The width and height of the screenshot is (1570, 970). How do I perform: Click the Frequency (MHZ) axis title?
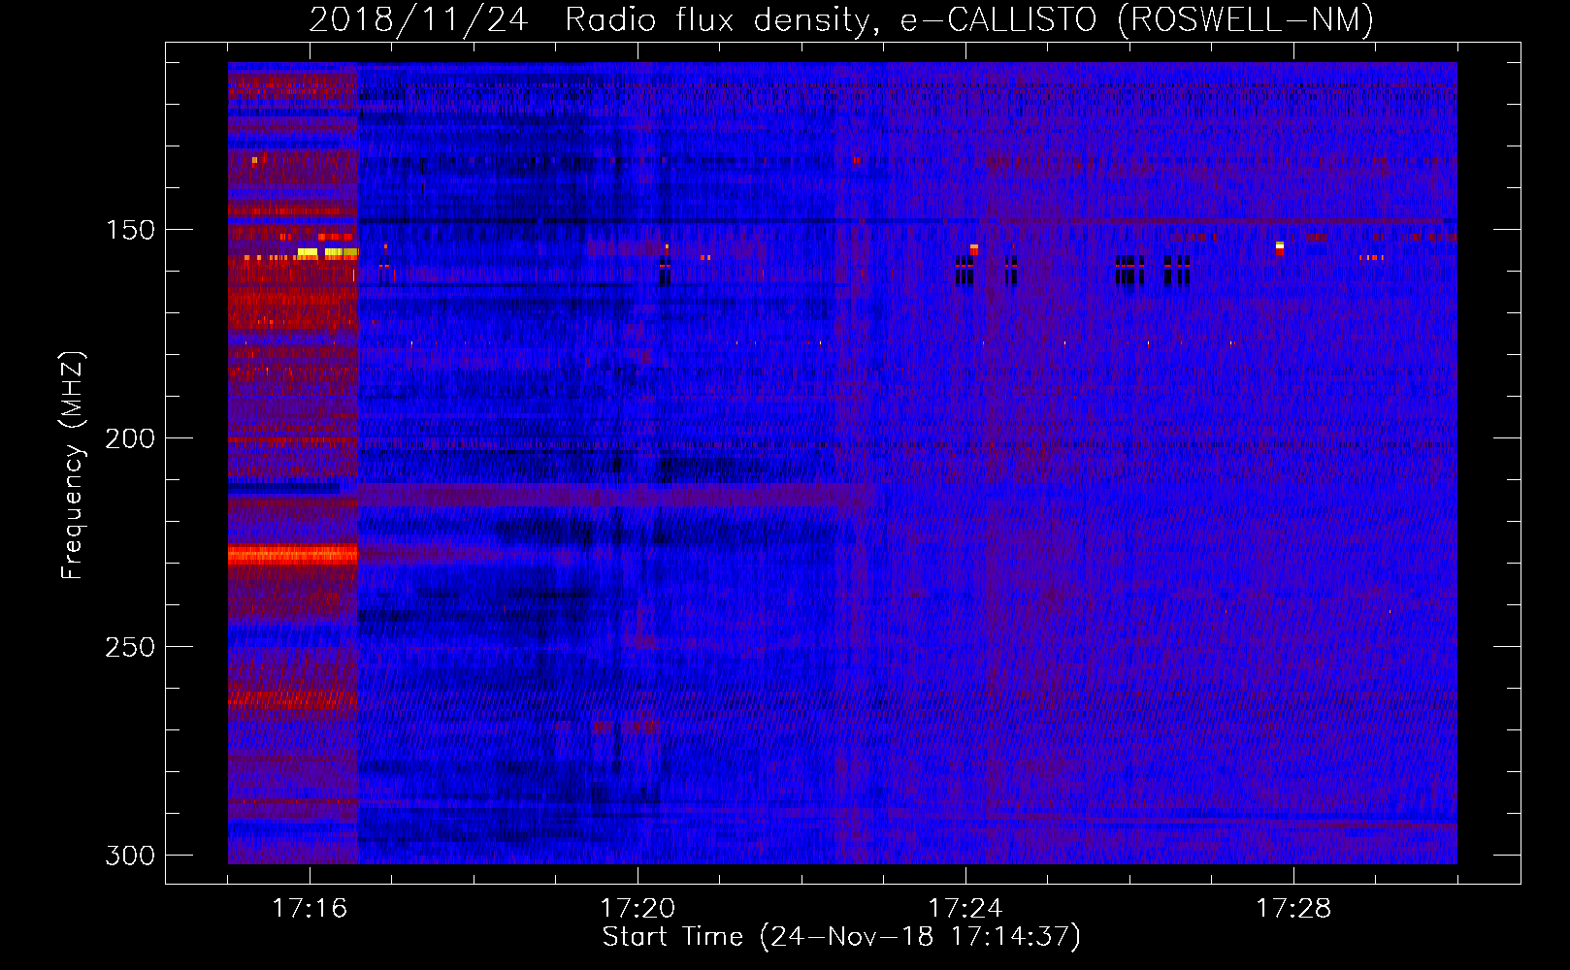[x=73, y=465]
